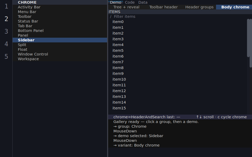Open the Bottom Panel demo
This screenshot has height=157, width=252.
tap(60, 31)
